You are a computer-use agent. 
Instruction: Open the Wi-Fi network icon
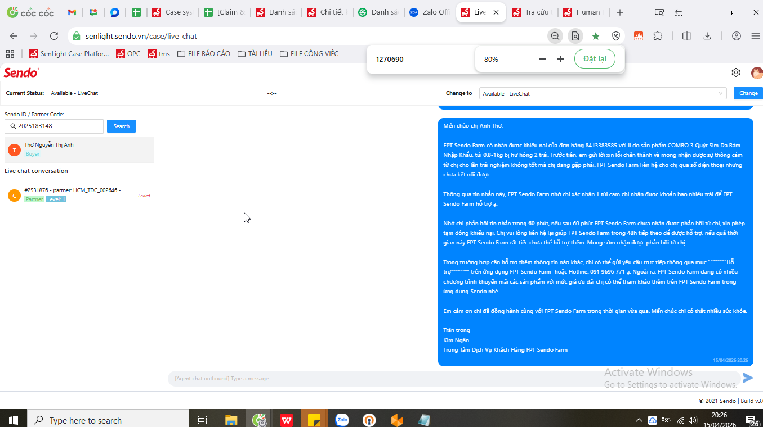click(x=680, y=420)
